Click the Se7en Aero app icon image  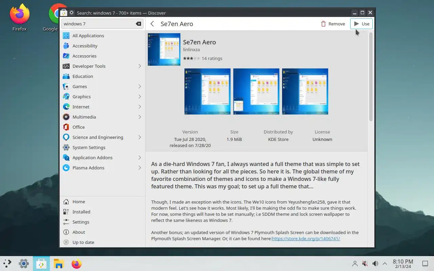tap(164, 49)
